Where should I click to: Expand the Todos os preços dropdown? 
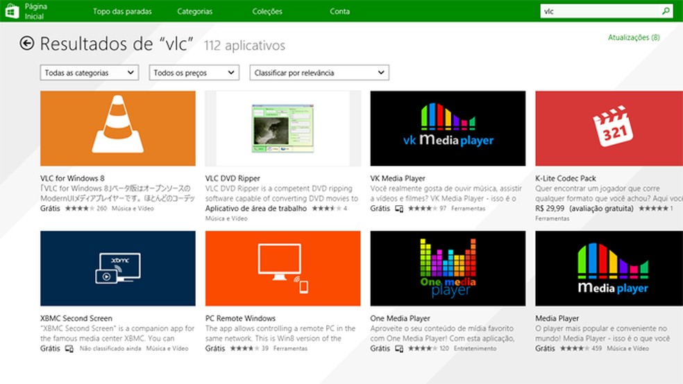coord(194,73)
